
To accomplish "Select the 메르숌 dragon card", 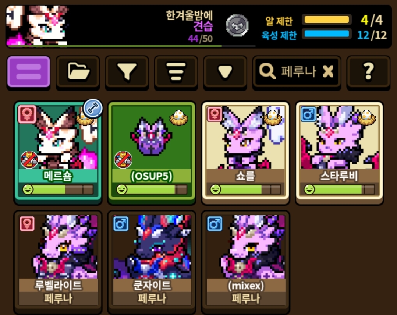I will pos(58,152).
